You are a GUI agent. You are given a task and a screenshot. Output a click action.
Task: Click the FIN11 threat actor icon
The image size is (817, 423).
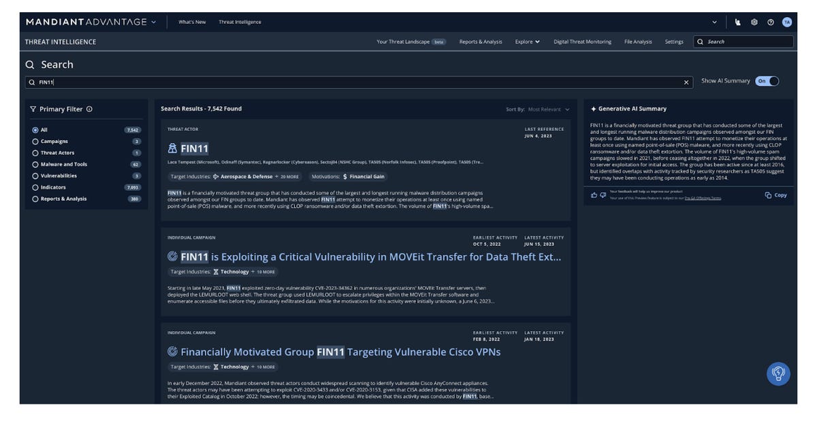point(172,148)
